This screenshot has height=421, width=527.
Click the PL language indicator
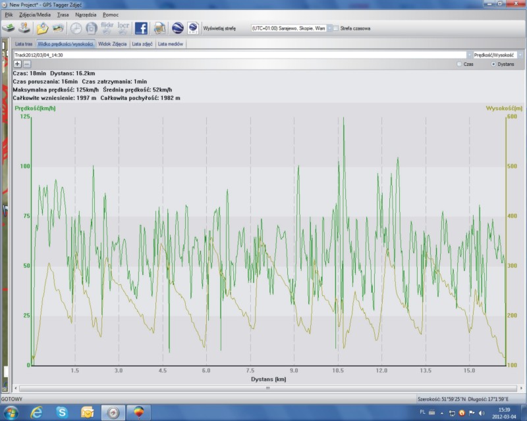click(422, 412)
